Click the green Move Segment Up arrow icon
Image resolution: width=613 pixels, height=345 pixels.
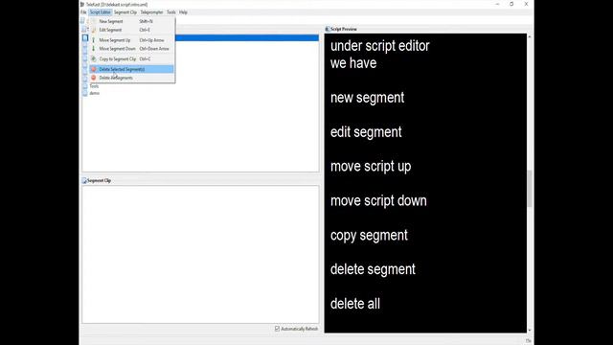pyautogui.click(x=94, y=40)
